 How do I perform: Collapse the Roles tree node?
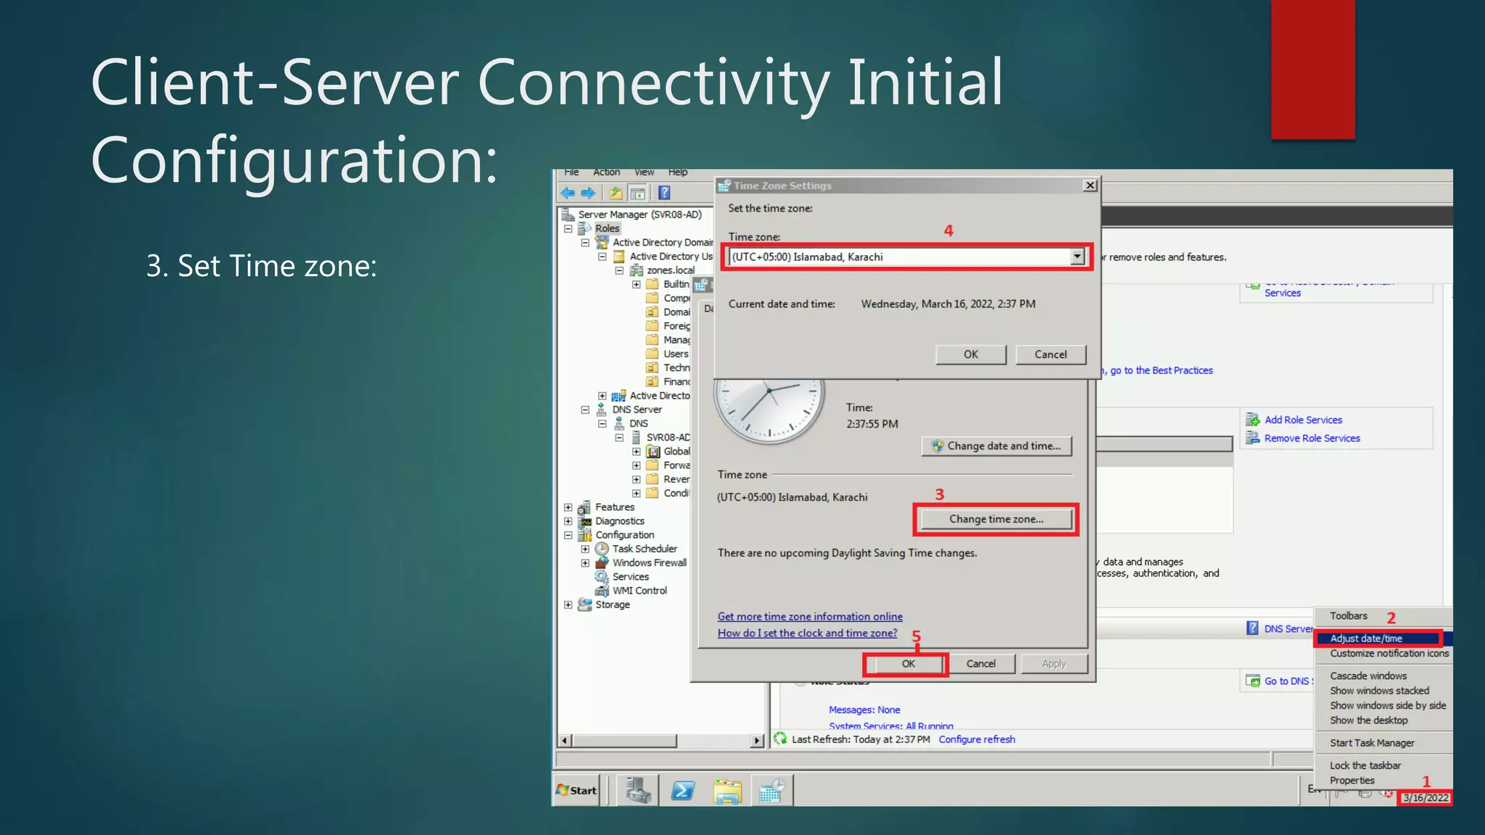click(x=568, y=228)
